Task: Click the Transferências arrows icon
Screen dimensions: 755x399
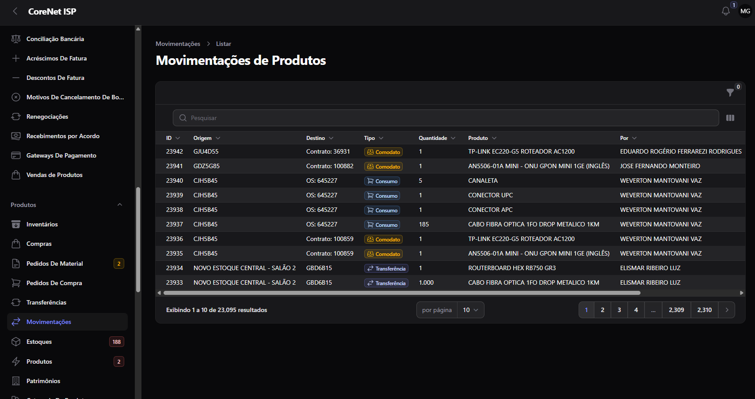Action: click(16, 302)
